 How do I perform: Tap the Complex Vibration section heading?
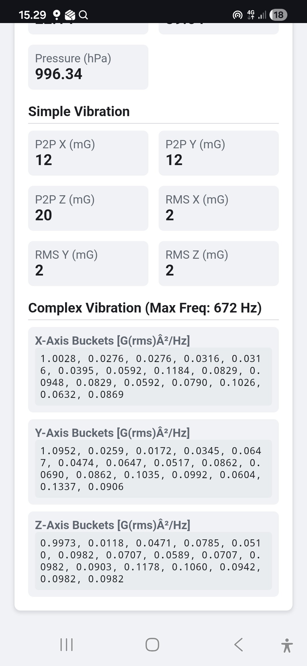click(x=145, y=308)
